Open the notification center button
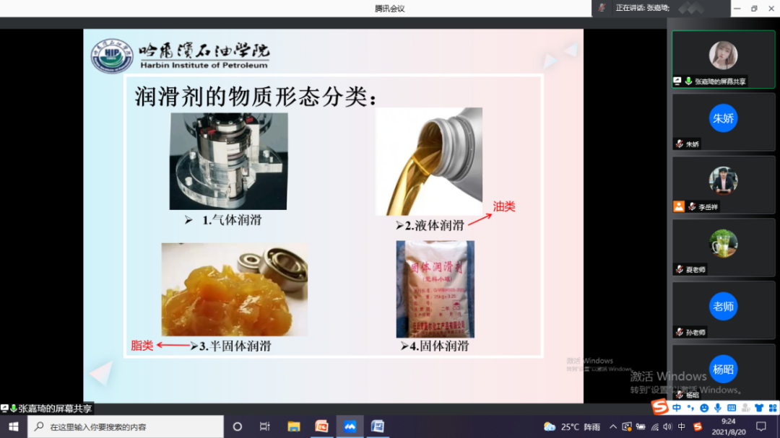The width and height of the screenshot is (780, 438). [760, 426]
